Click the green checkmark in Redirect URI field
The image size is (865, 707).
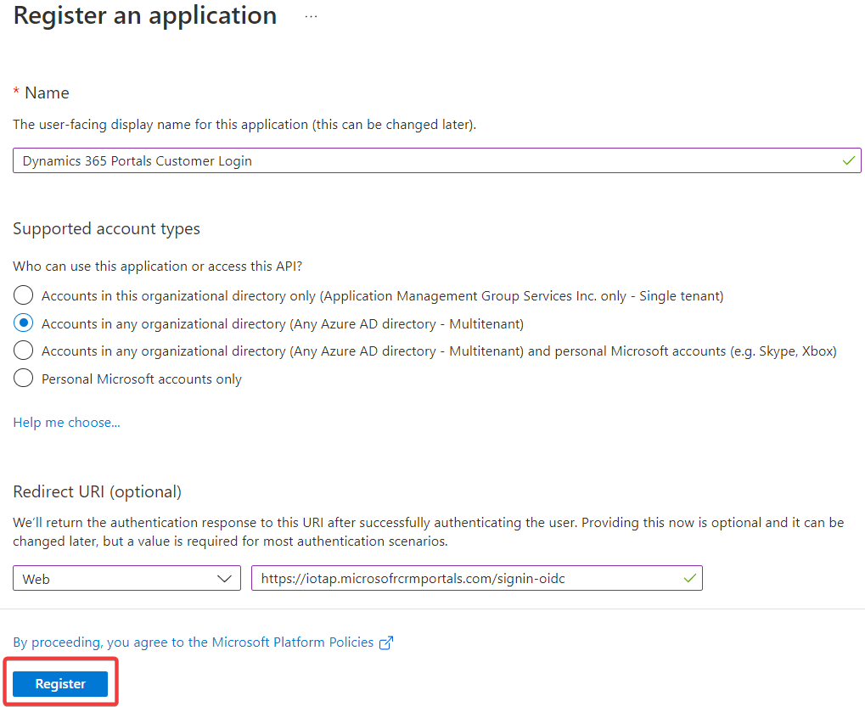pos(689,579)
